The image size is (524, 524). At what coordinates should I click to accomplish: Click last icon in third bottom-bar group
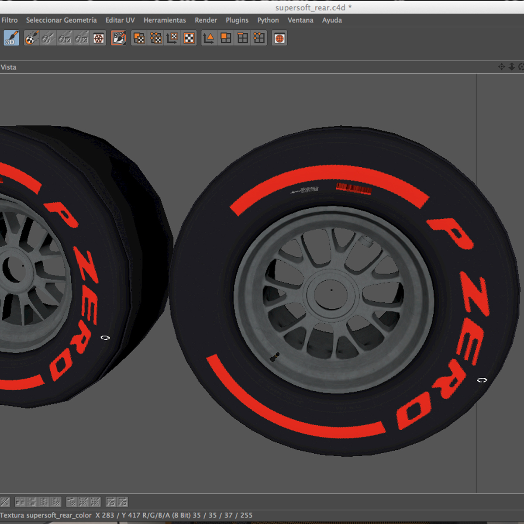click(x=95, y=502)
